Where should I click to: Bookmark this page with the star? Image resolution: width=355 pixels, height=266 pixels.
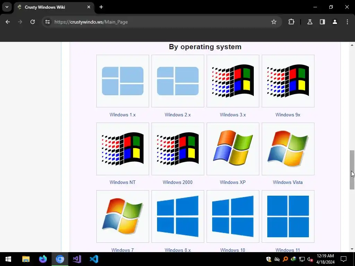274,22
